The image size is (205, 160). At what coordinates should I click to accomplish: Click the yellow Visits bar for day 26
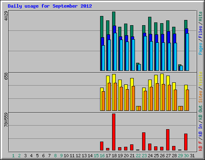tap(162, 79)
